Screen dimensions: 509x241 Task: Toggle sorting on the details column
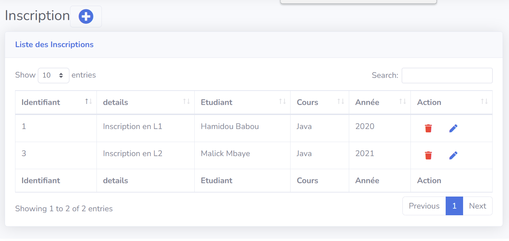tap(187, 102)
